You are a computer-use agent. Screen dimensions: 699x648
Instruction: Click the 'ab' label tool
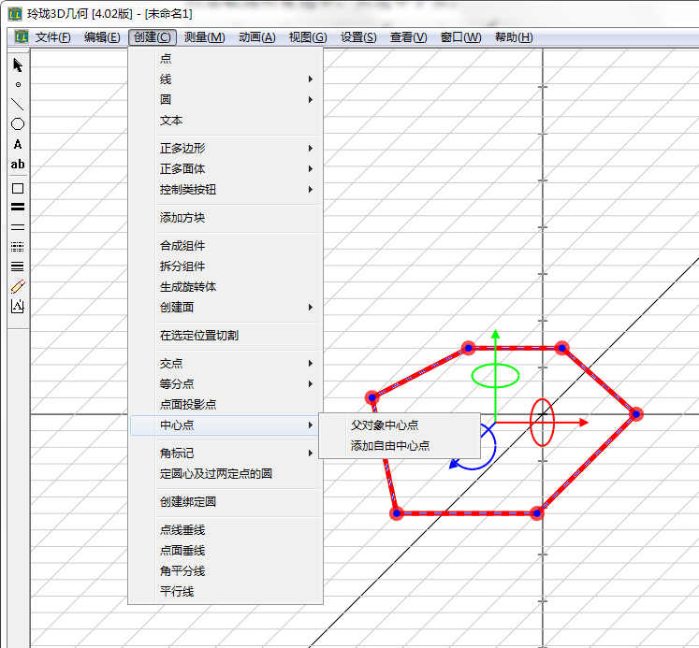[17, 165]
